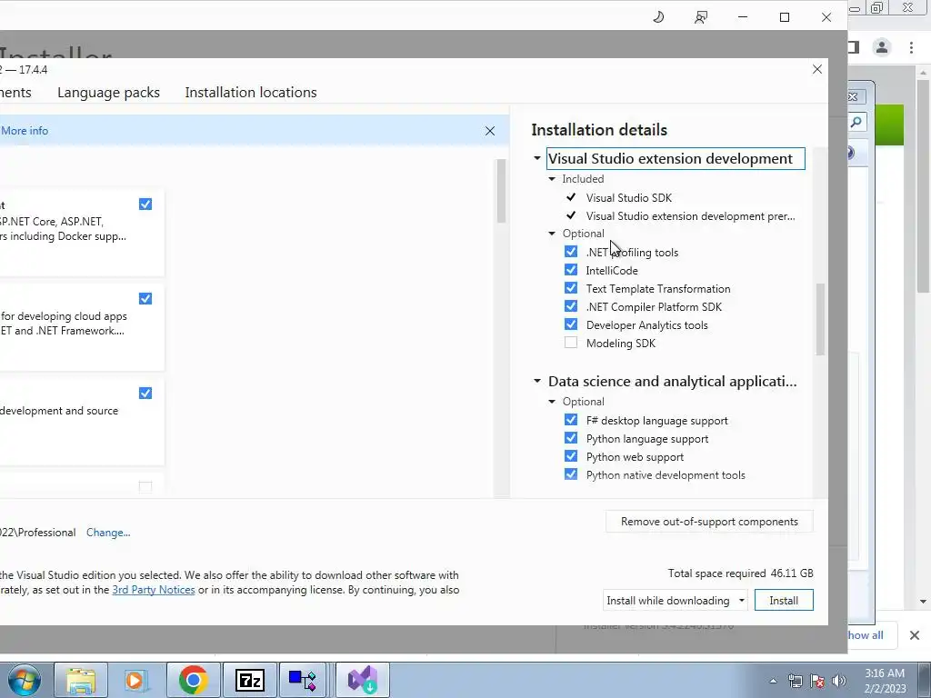
Task: Click the Install button
Action: coord(784,600)
